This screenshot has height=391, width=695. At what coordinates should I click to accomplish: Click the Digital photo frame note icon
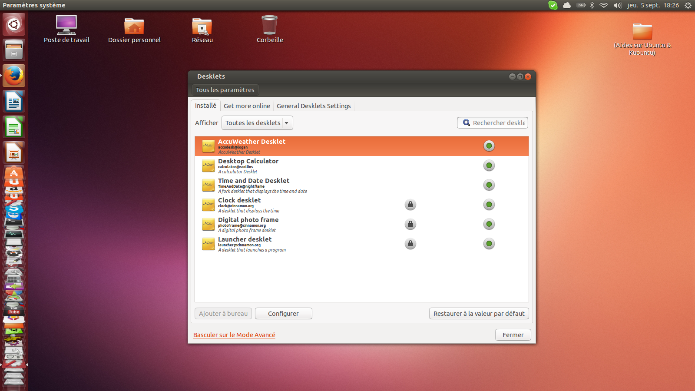point(208,225)
